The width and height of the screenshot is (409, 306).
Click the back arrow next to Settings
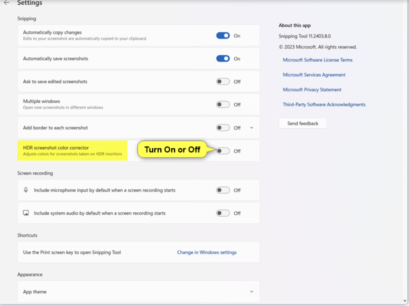pyautogui.click(x=7, y=3)
